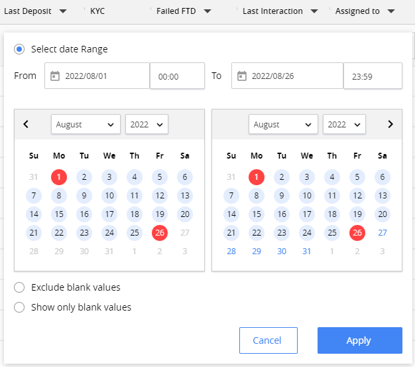
Task: Open the Failed FTD column filter arrow
Action: pos(207,11)
